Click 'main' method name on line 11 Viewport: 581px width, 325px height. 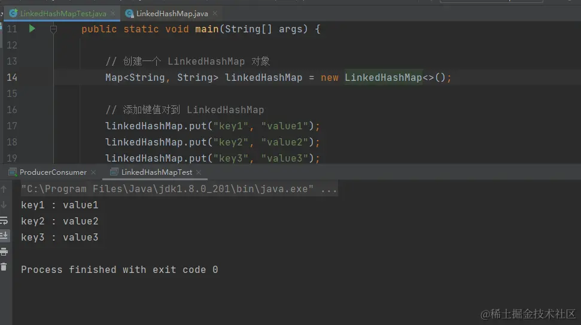(x=207, y=29)
